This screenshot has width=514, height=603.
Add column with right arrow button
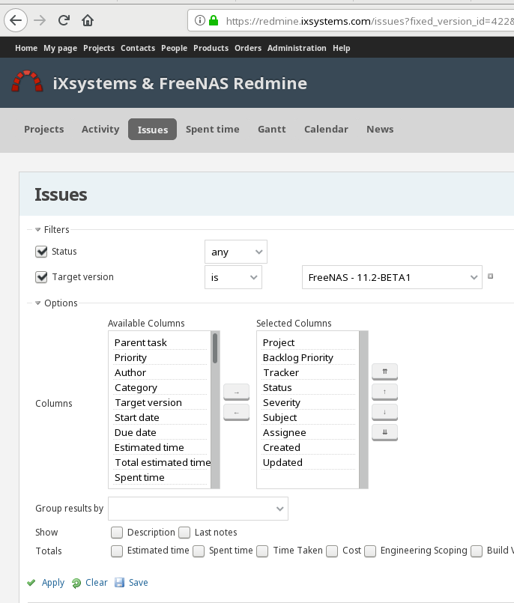coord(236,393)
